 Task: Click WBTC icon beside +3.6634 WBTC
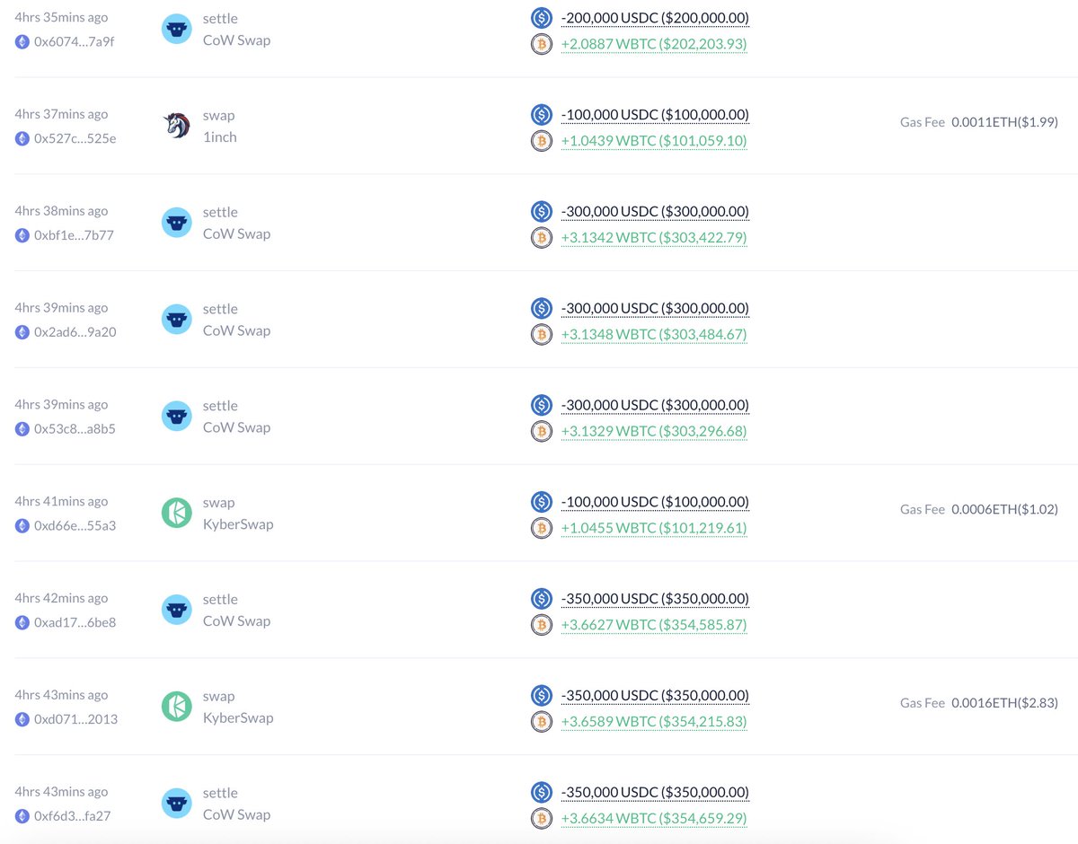click(x=542, y=820)
